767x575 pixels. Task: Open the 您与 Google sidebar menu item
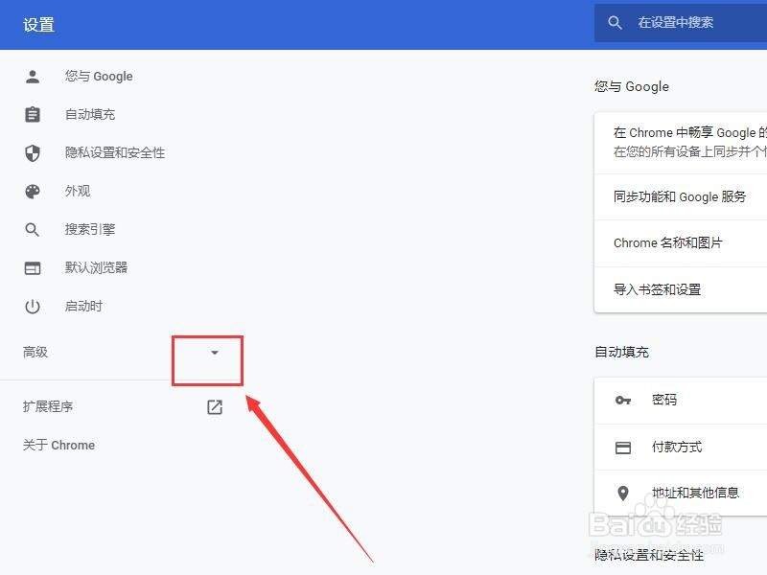point(99,77)
